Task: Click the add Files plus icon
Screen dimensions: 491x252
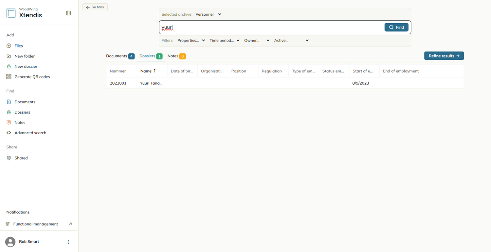Action: (9, 46)
